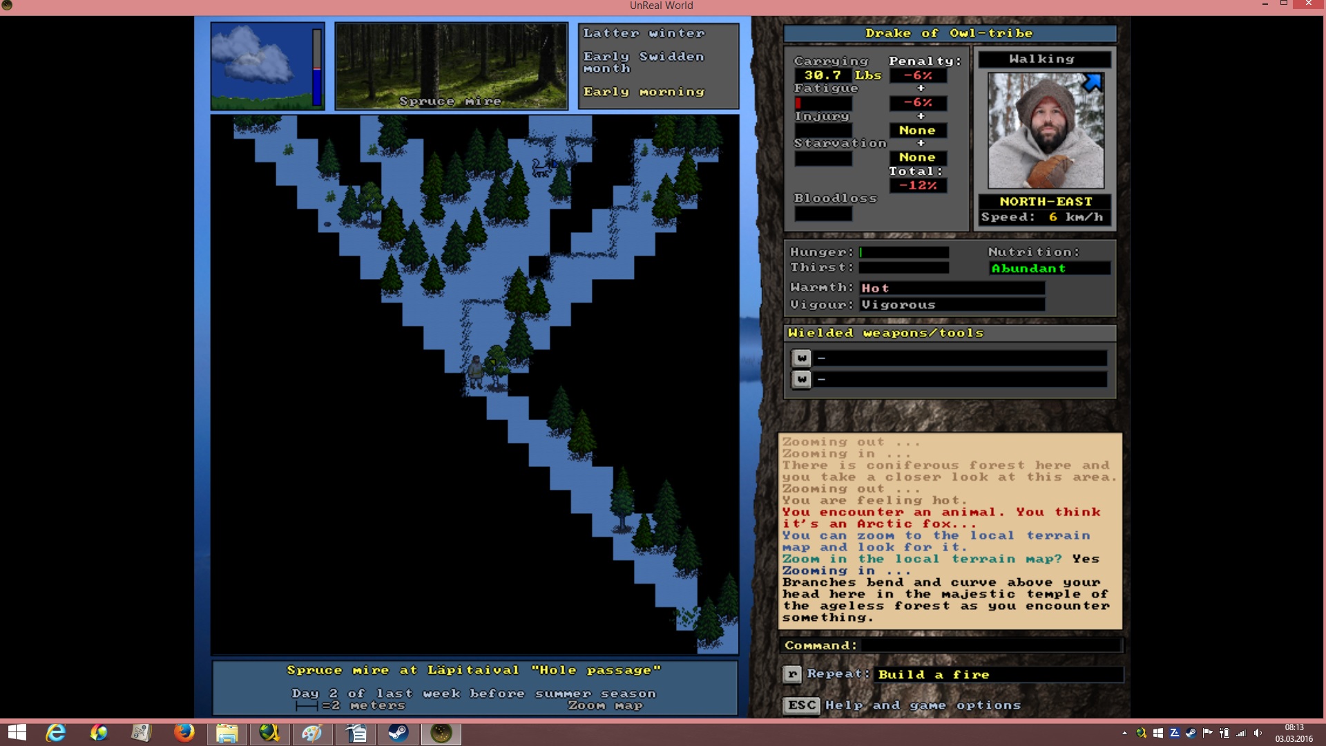Click the 'Build a fire' repeat field
The image size is (1326, 746).
coord(999,675)
